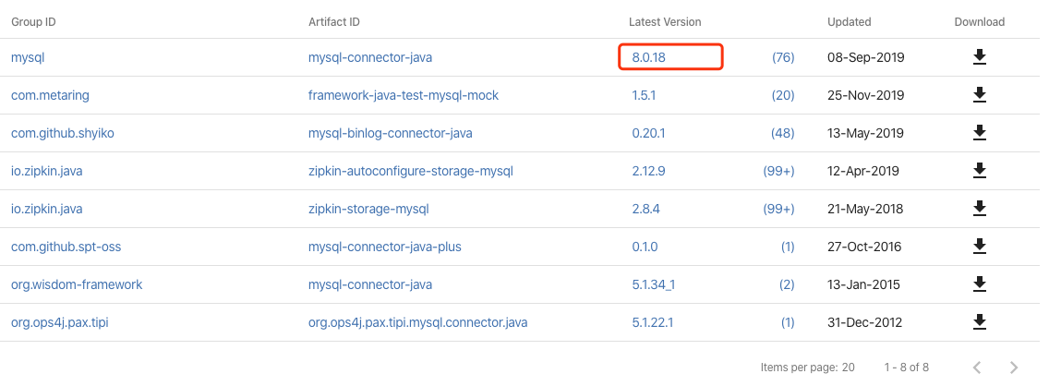Download framework-java-test-mysql-mock artifact
The image size is (1049, 386).
coord(980,95)
